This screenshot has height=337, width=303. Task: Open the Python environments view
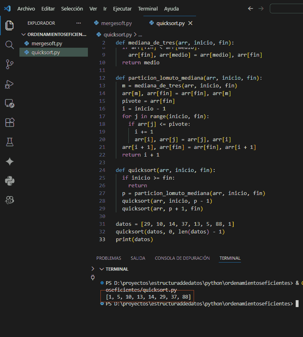[x=9, y=181]
